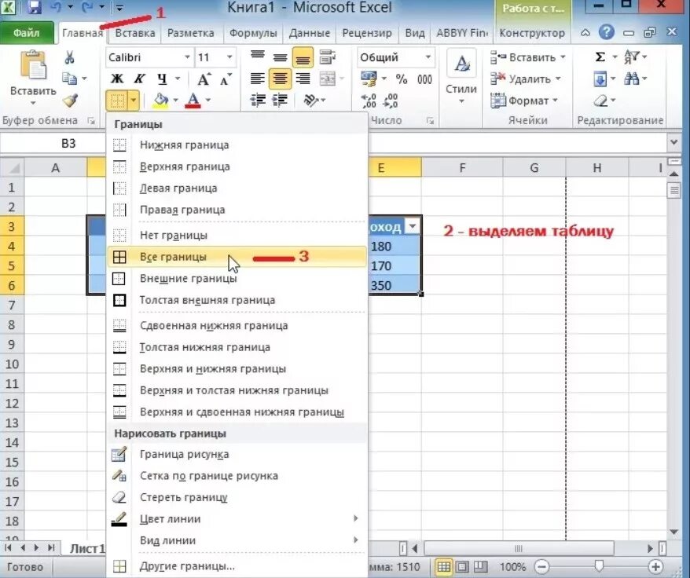Click increase decimal places icon
Screen dimensions: 690x578
tap(369, 101)
